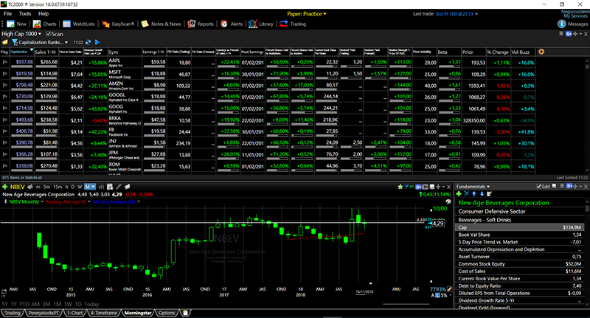Click the pencil drawing tools icon on chart
This screenshot has width=590, height=318.
tap(119, 187)
